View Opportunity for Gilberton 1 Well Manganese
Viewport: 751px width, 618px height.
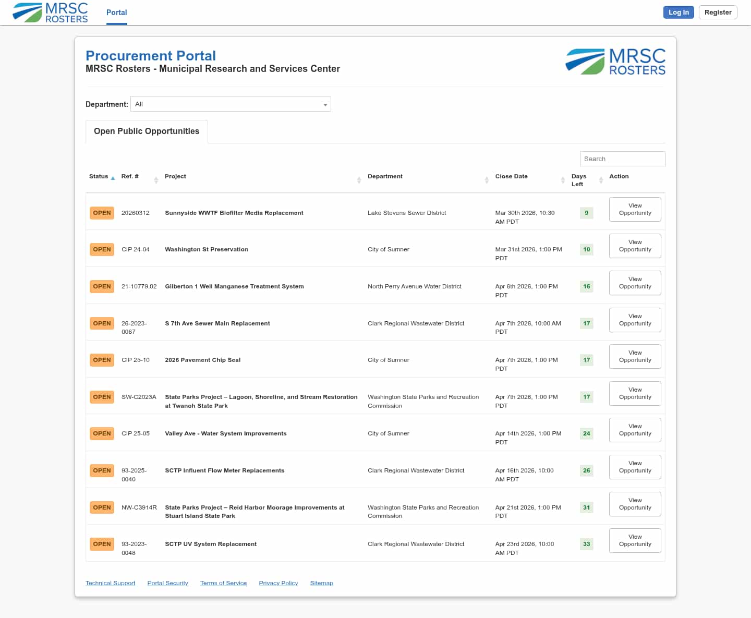tap(635, 283)
